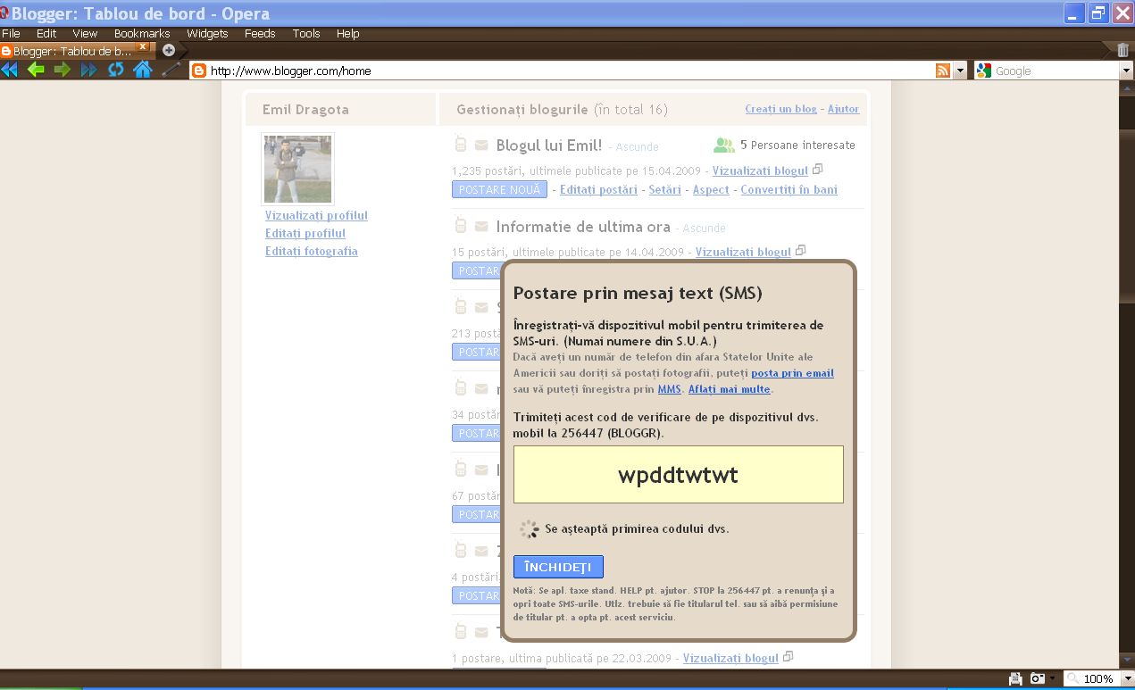Click the wand icon in the toolbar
The image size is (1135, 690).
170,70
